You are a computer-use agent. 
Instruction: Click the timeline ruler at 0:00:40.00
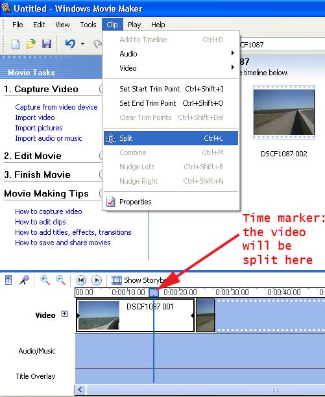coord(284,293)
